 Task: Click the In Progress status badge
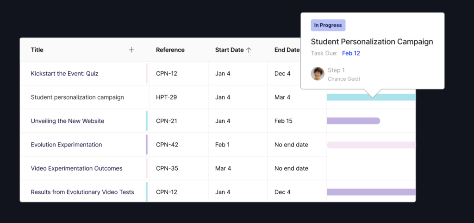328,25
